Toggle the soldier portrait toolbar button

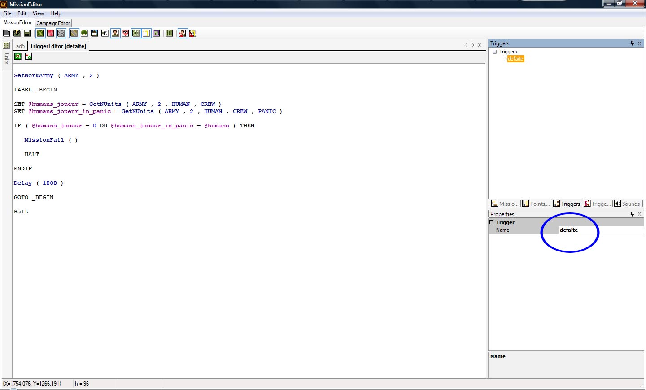115,33
